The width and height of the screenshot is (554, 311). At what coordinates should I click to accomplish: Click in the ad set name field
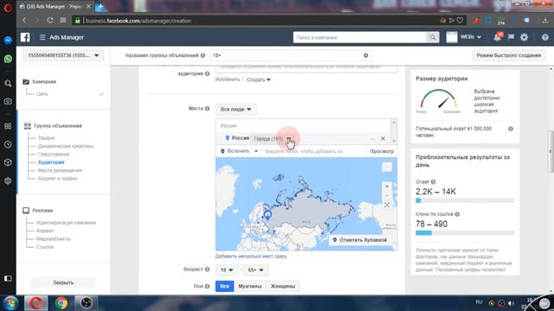291,55
